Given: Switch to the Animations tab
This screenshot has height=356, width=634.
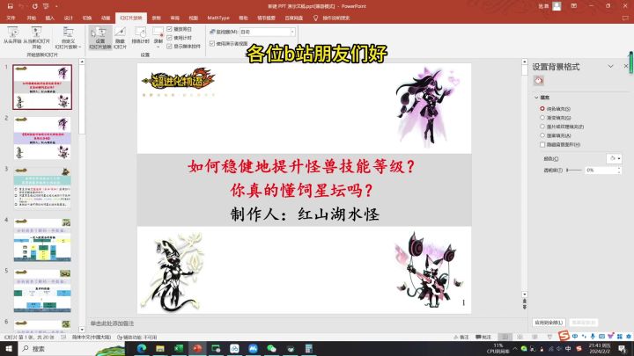Looking at the screenshot, I should click(x=106, y=18).
